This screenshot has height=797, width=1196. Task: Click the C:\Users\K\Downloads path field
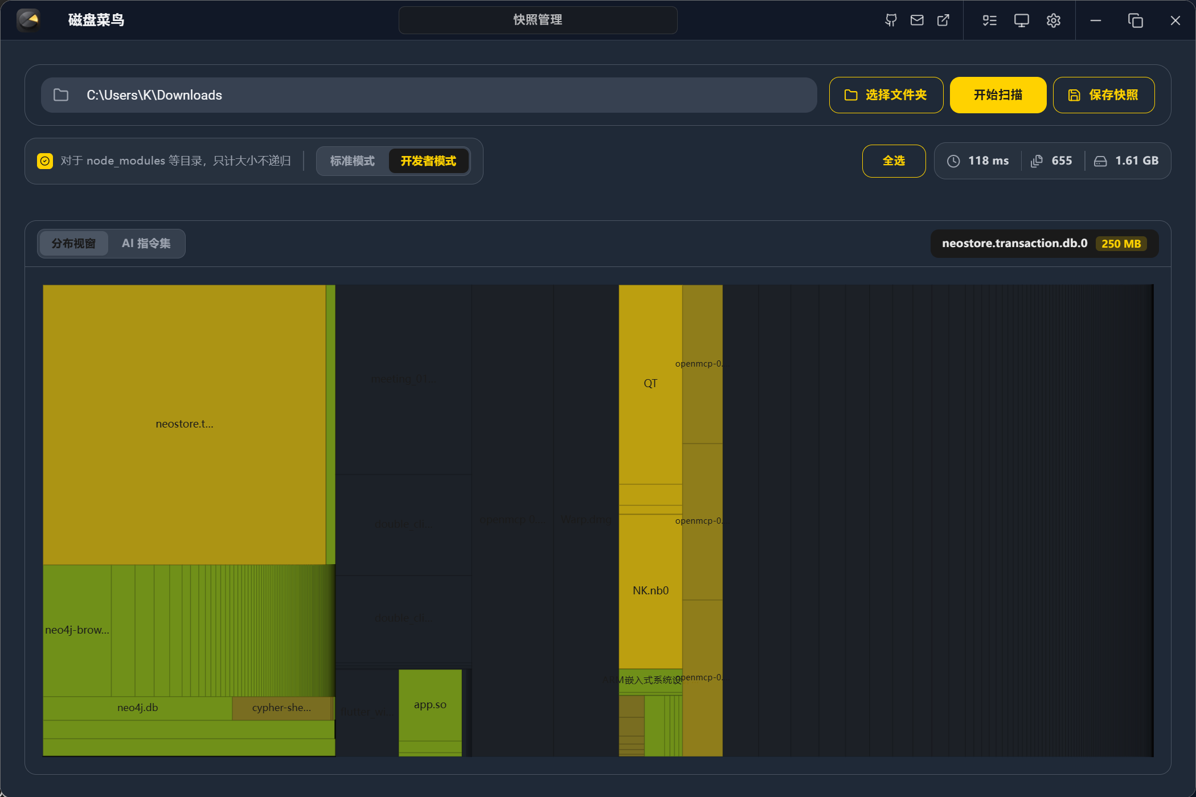coord(444,95)
